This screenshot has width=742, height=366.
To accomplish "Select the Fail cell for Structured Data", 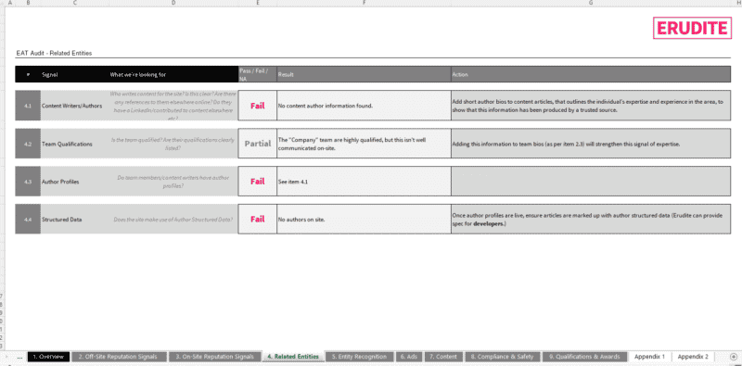I will (258, 219).
